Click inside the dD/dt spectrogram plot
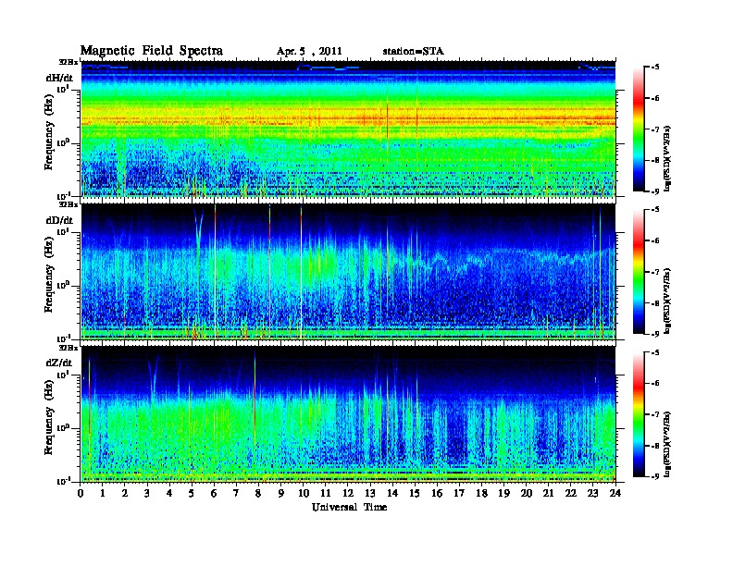This screenshot has width=733, height=566. coord(348,272)
